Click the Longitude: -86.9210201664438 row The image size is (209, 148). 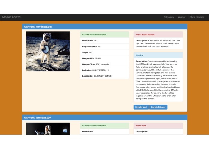point(105,76)
